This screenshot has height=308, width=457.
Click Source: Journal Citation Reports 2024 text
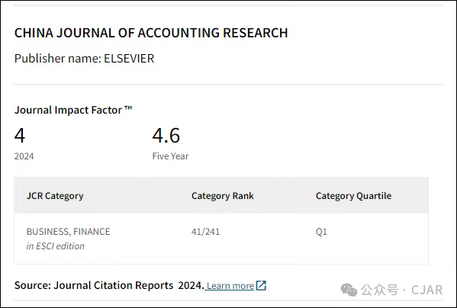(109, 285)
